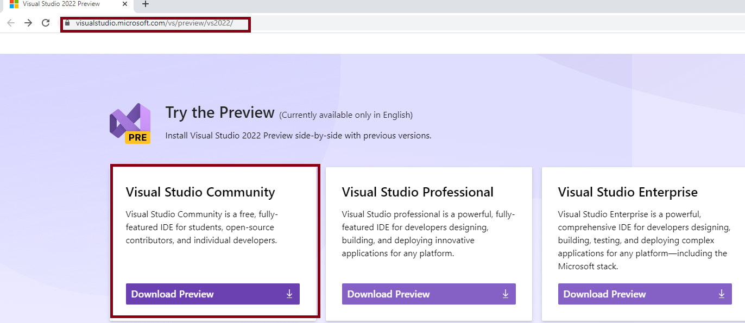The height and width of the screenshot is (323, 745).
Task: Click the 'Install Visual Studio 2022 Preview side-by-side' text
Action: point(298,136)
